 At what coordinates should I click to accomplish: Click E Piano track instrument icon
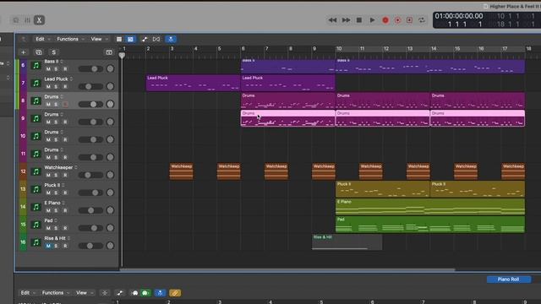point(36,207)
